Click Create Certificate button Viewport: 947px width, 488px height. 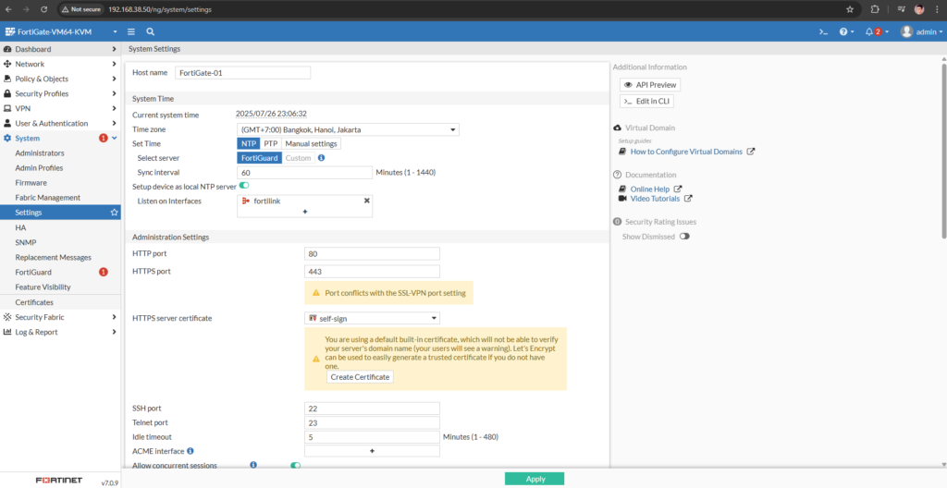[x=361, y=377]
